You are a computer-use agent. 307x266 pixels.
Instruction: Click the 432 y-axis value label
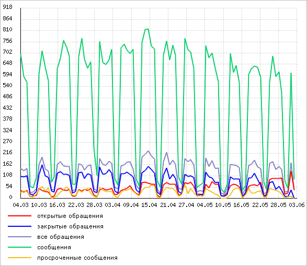pyautogui.click(x=7, y=108)
